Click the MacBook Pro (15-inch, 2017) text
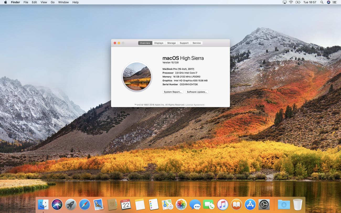341x213 pixels. pos(178,69)
